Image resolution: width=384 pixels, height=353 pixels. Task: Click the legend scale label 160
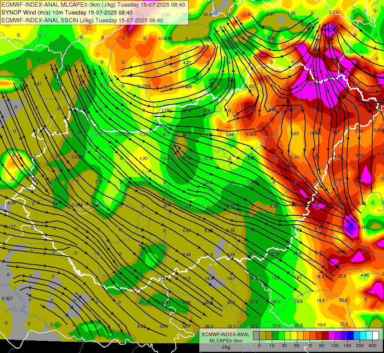coord(347,346)
